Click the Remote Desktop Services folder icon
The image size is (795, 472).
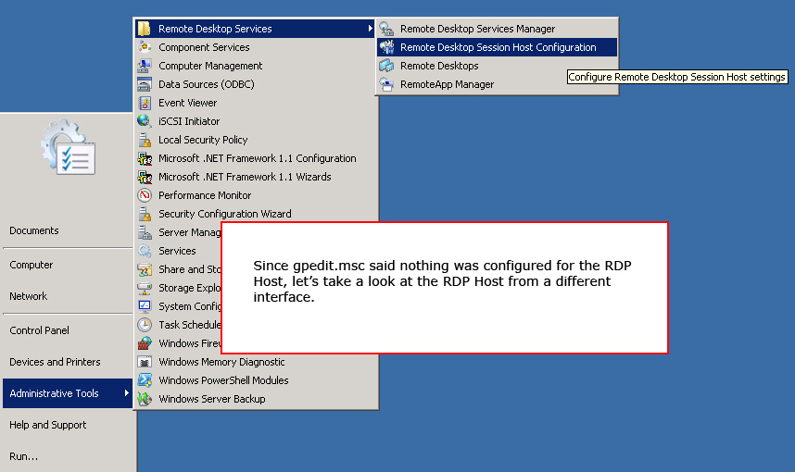click(145, 29)
